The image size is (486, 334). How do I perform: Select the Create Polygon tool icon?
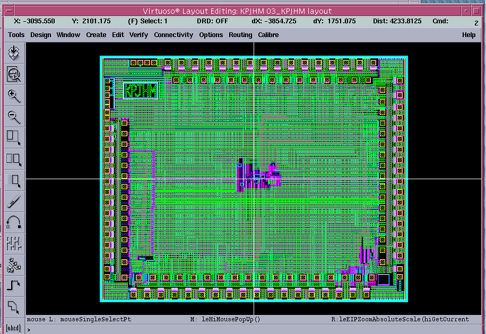pyautogui.click(x=14, y=307)
